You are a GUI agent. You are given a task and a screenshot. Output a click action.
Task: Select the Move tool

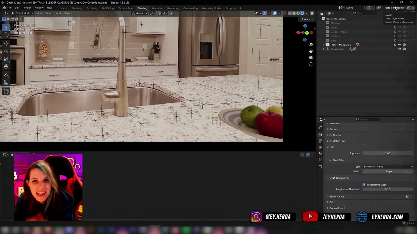coord(6,43)
